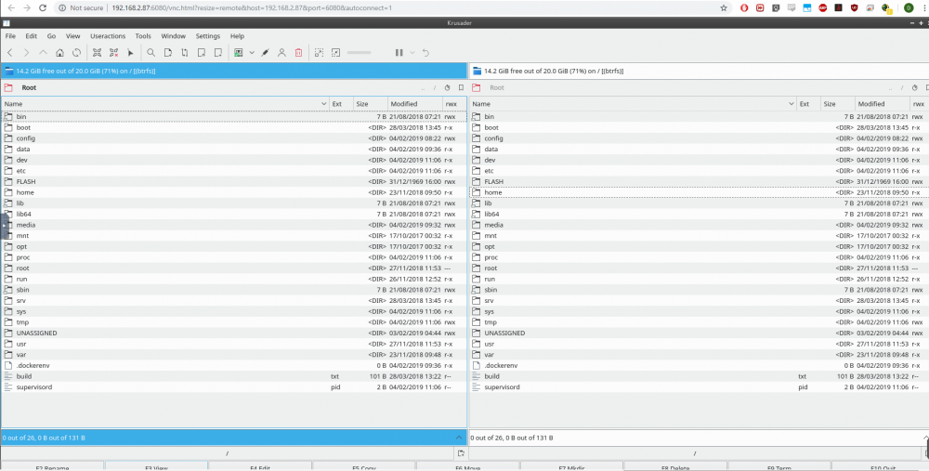Click the left panel Root breadcrumb
Screen dimensions: 929x471
[x=29, y=87]
